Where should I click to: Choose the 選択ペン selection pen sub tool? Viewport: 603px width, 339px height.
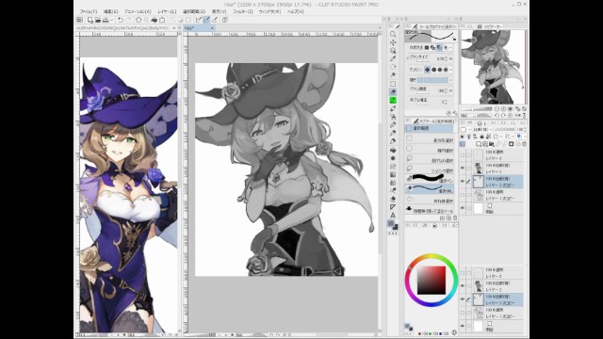coord(430,180)
